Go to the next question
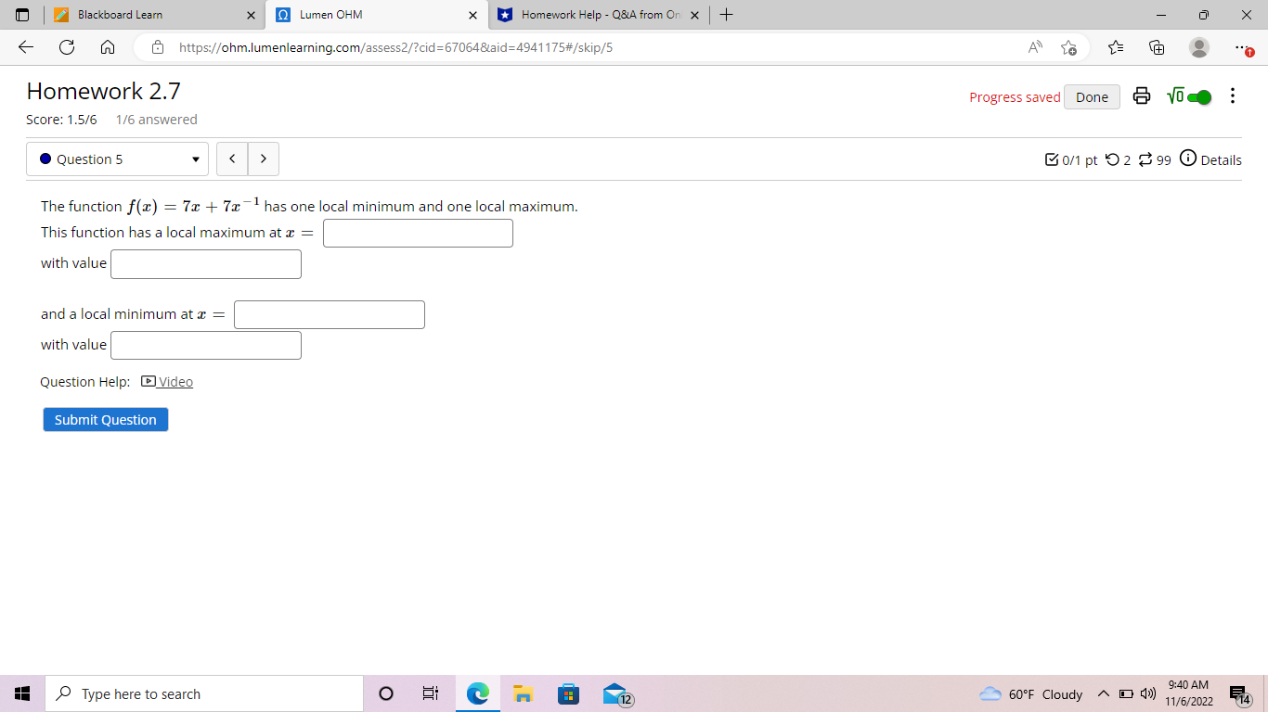Viewport: 1268px width, 712px height. (x=264, y=159)
